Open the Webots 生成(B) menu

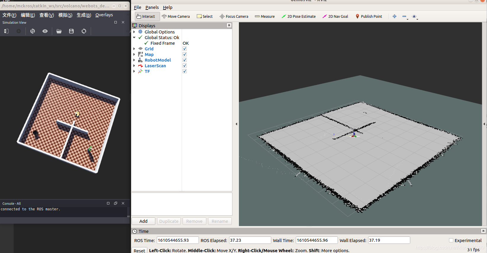(84, 15)
